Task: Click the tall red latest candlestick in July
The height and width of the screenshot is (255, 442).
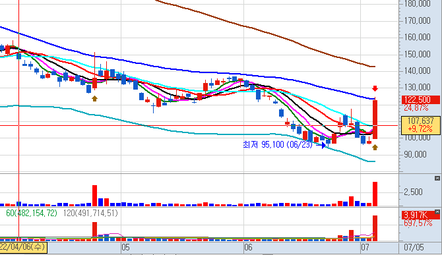Action: 375,119
